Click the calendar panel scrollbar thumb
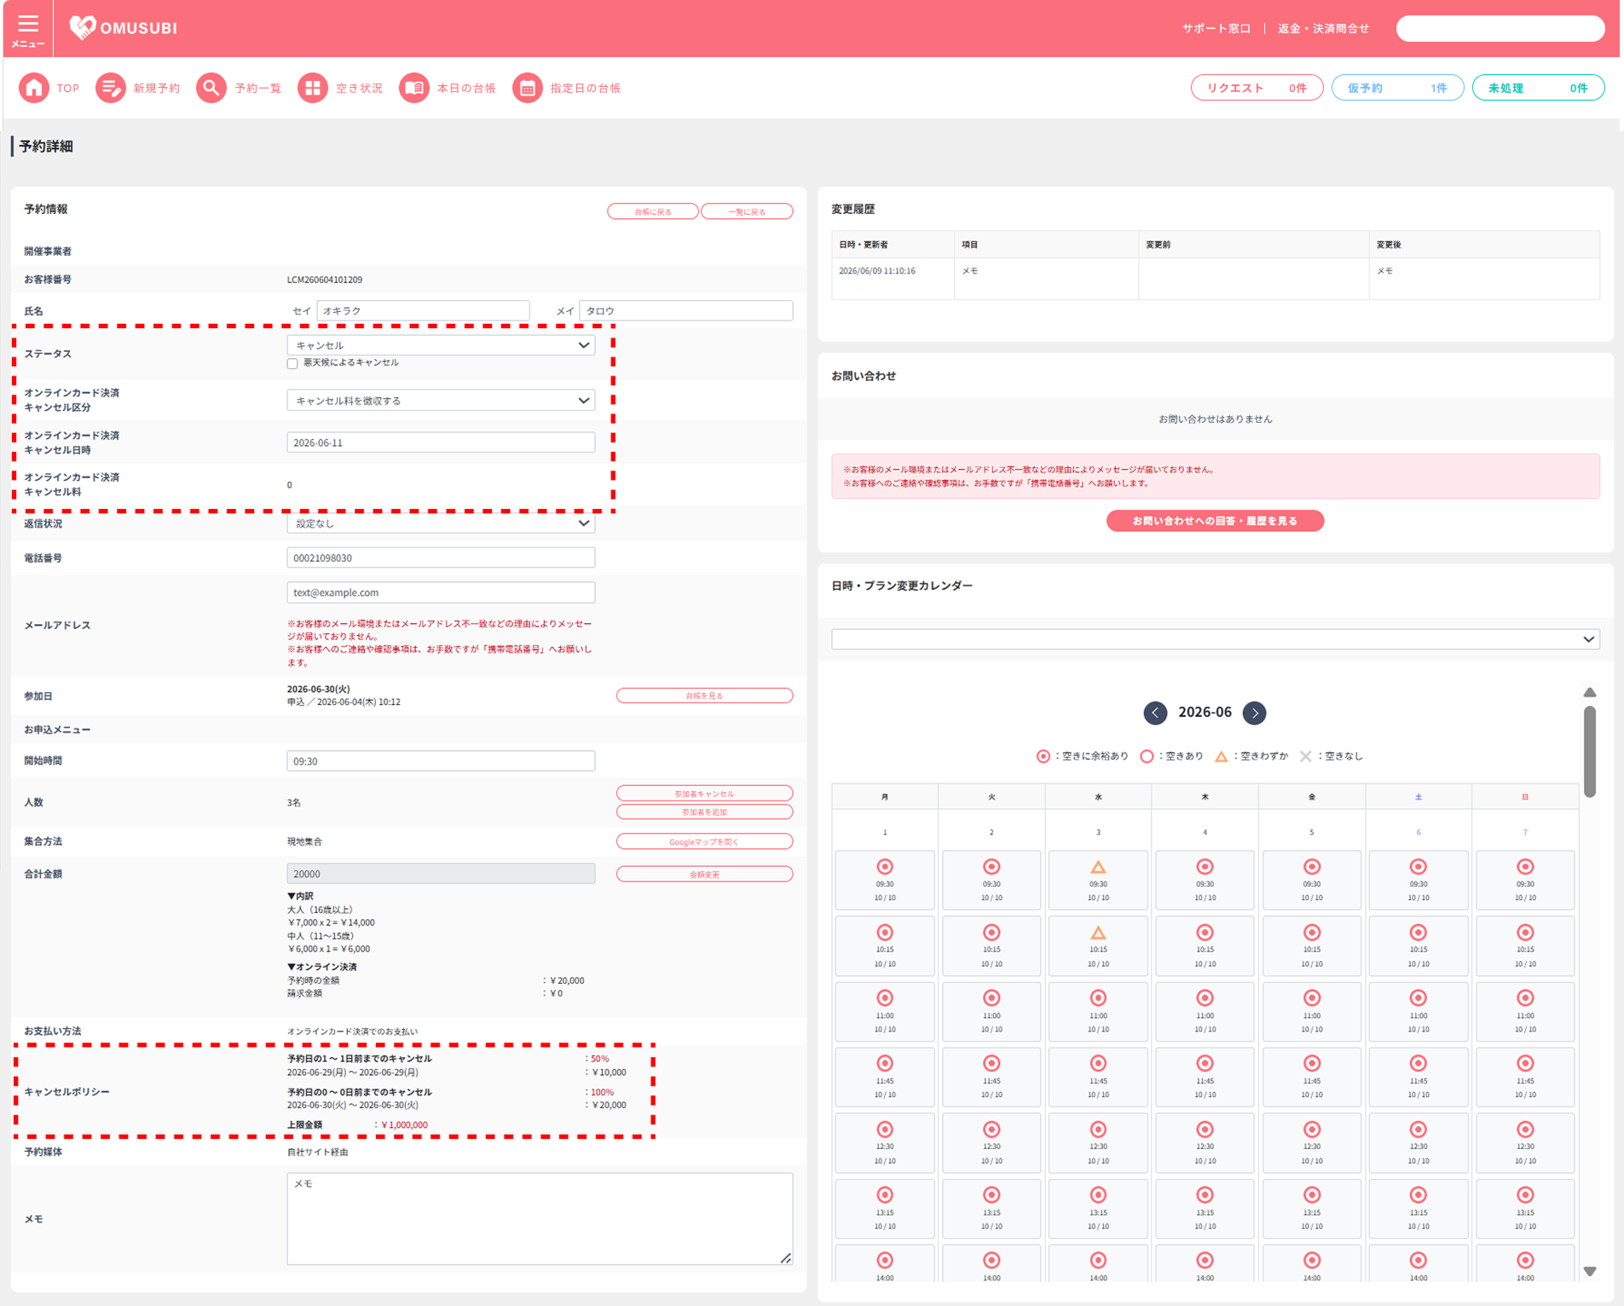Viewport: 1624px width, 1306px height. point(1590,752)
